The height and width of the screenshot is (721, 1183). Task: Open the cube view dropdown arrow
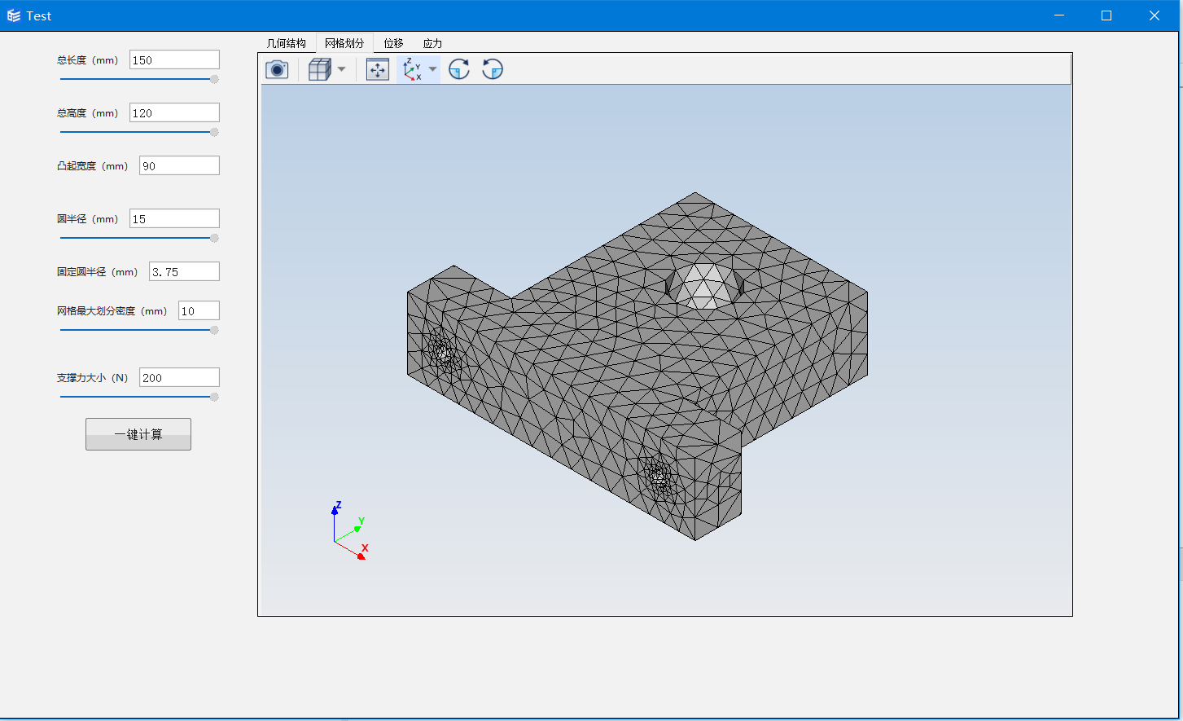click(341, 69)
